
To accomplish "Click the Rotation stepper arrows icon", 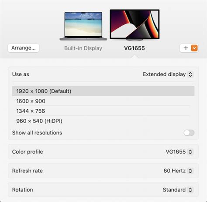I will [190, 190].
